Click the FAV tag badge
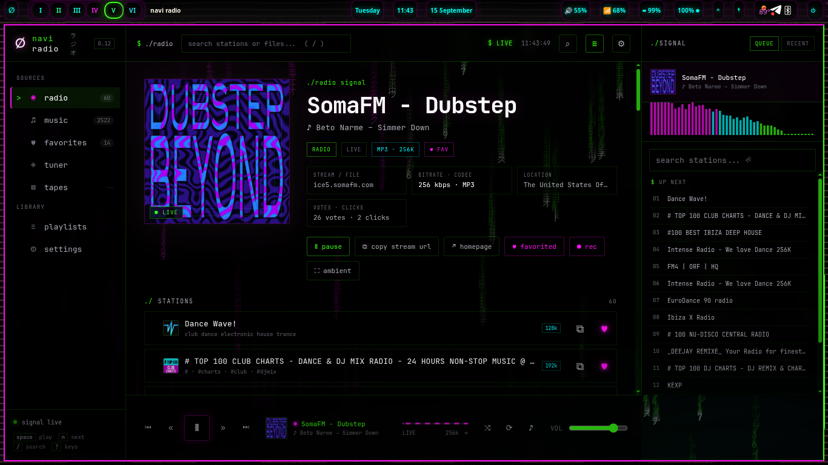Viewport: 828px width, 465px height. pyautogui.click(x=439, y=150)
